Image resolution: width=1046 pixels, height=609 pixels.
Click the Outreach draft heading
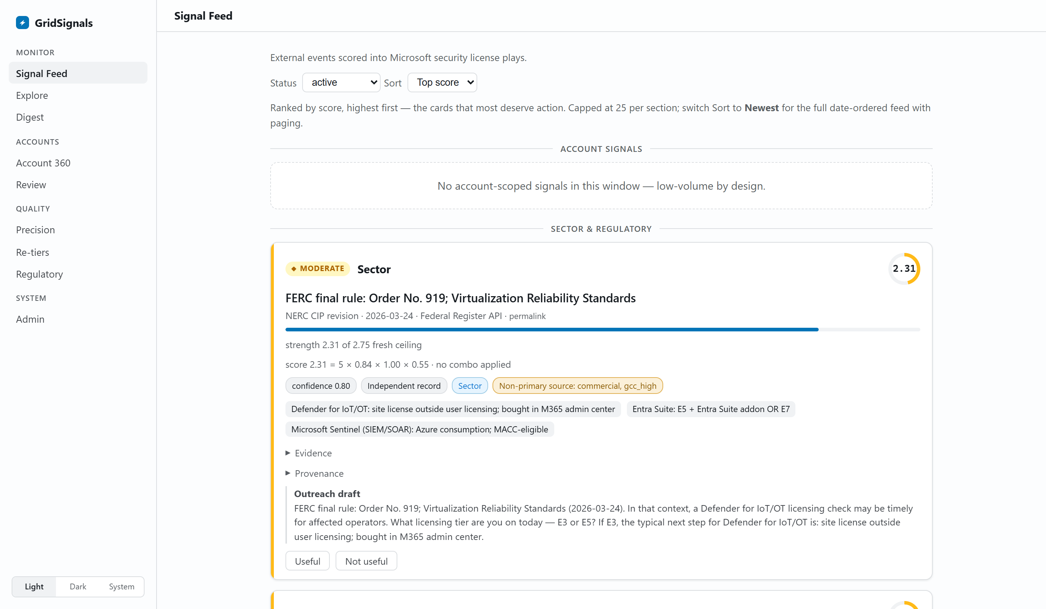coord(327,494)
